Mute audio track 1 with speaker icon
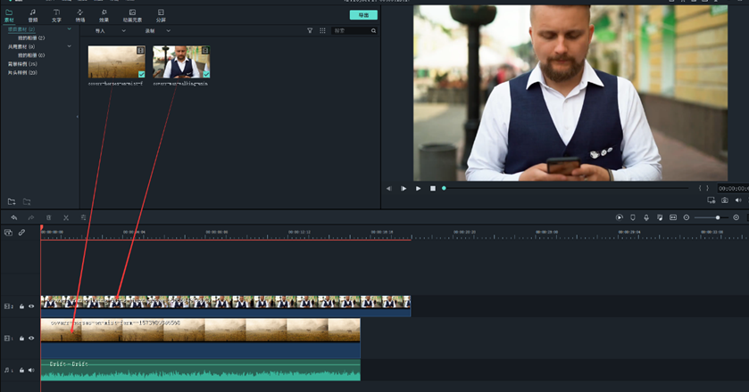This screenshot has width=749, height=392. (x=31, y=370)
